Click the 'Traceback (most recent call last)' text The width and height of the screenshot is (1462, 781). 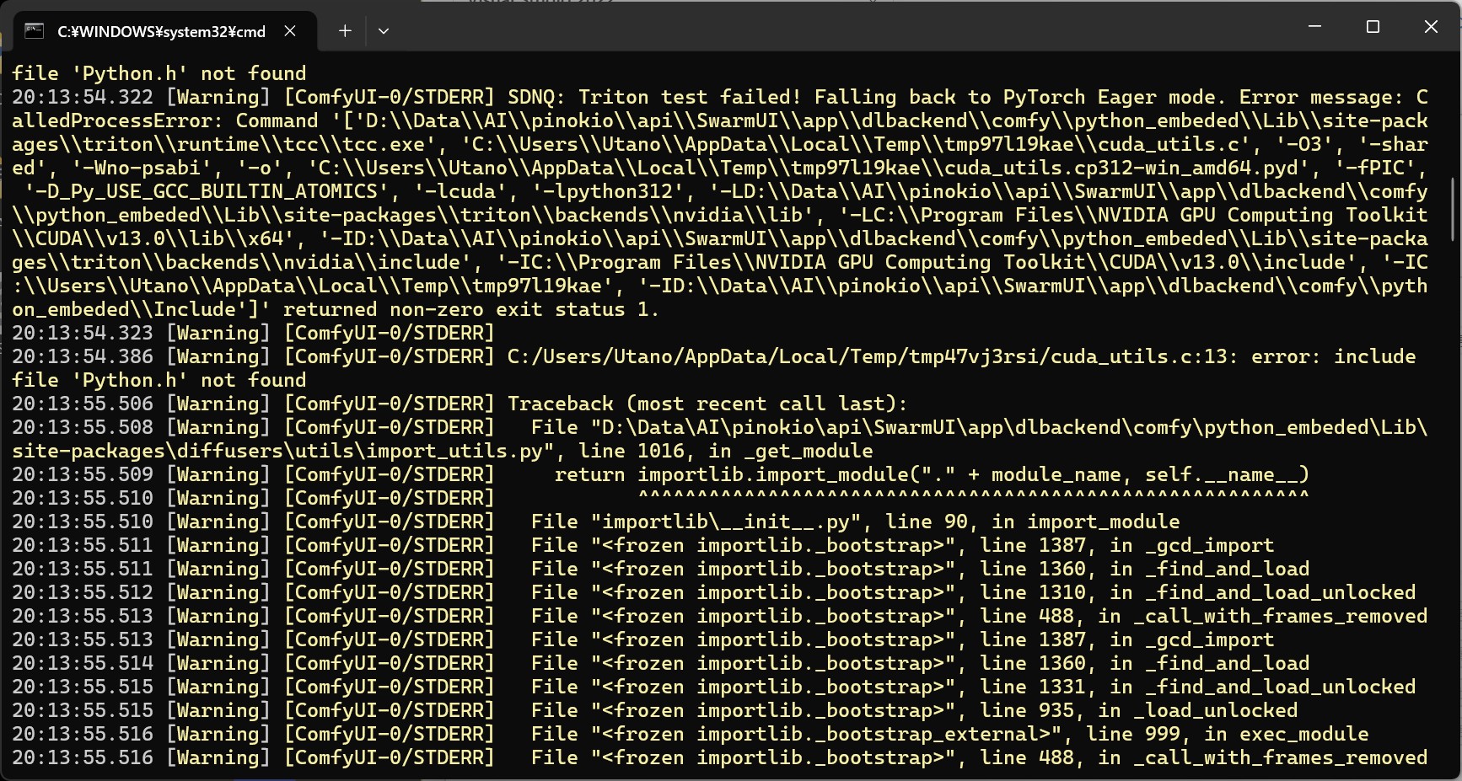[707, 404]
